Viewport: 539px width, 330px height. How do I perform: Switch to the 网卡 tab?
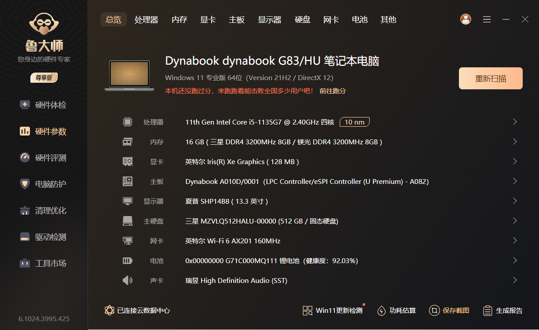pos(331,20)
